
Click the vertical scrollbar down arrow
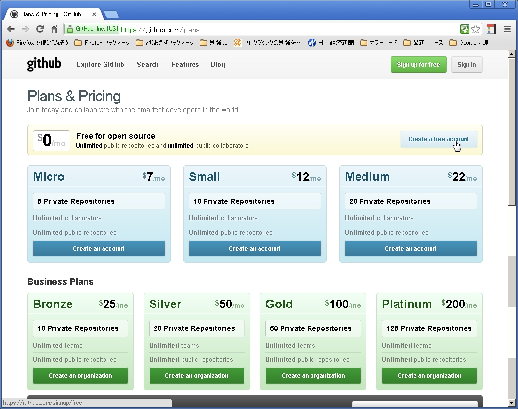pyautogui.click(x=512, y=403)
